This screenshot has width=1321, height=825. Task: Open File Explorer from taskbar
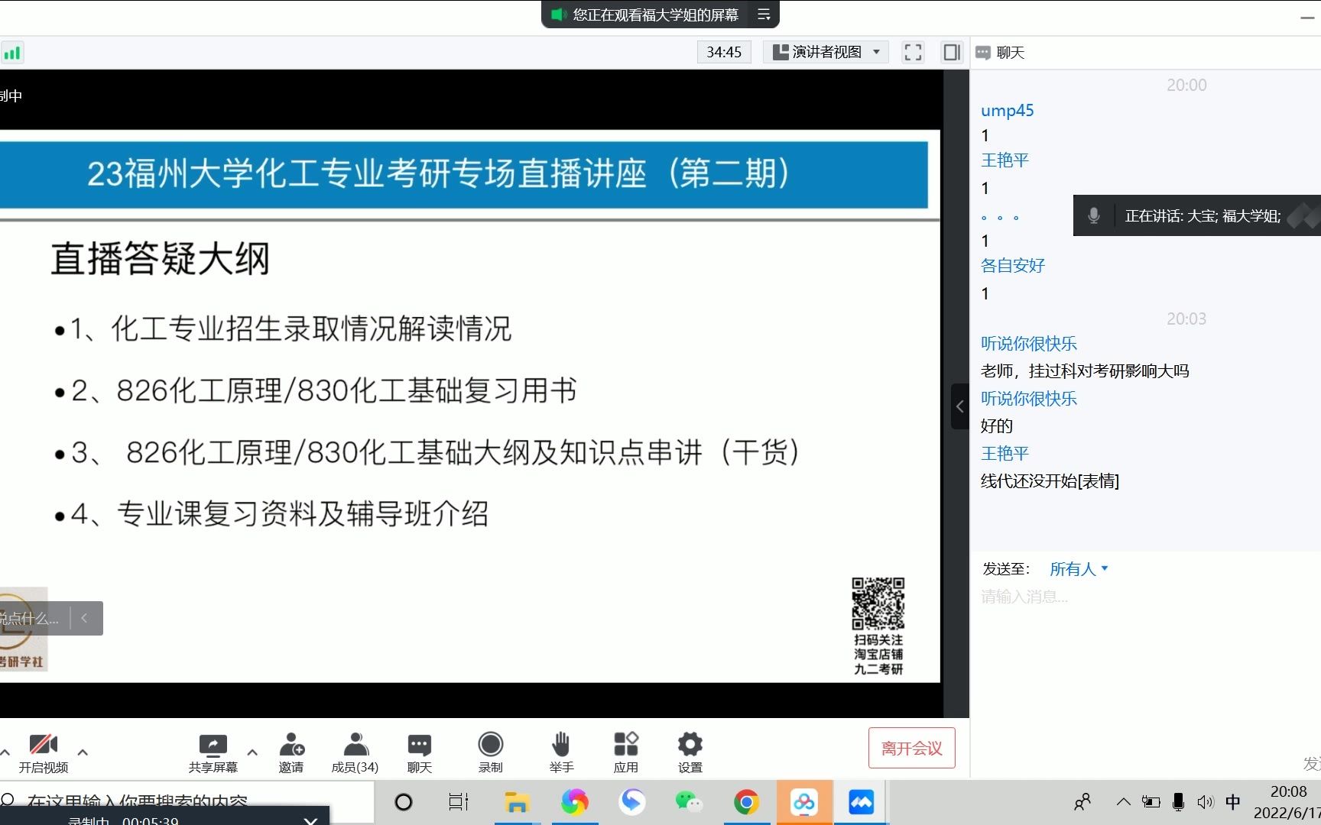pyautogui.click(x=517, y=802)
